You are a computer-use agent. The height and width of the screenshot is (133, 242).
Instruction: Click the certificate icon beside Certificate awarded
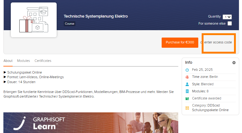(x=187, y=99)
